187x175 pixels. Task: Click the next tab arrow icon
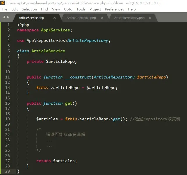click(8, 17)
